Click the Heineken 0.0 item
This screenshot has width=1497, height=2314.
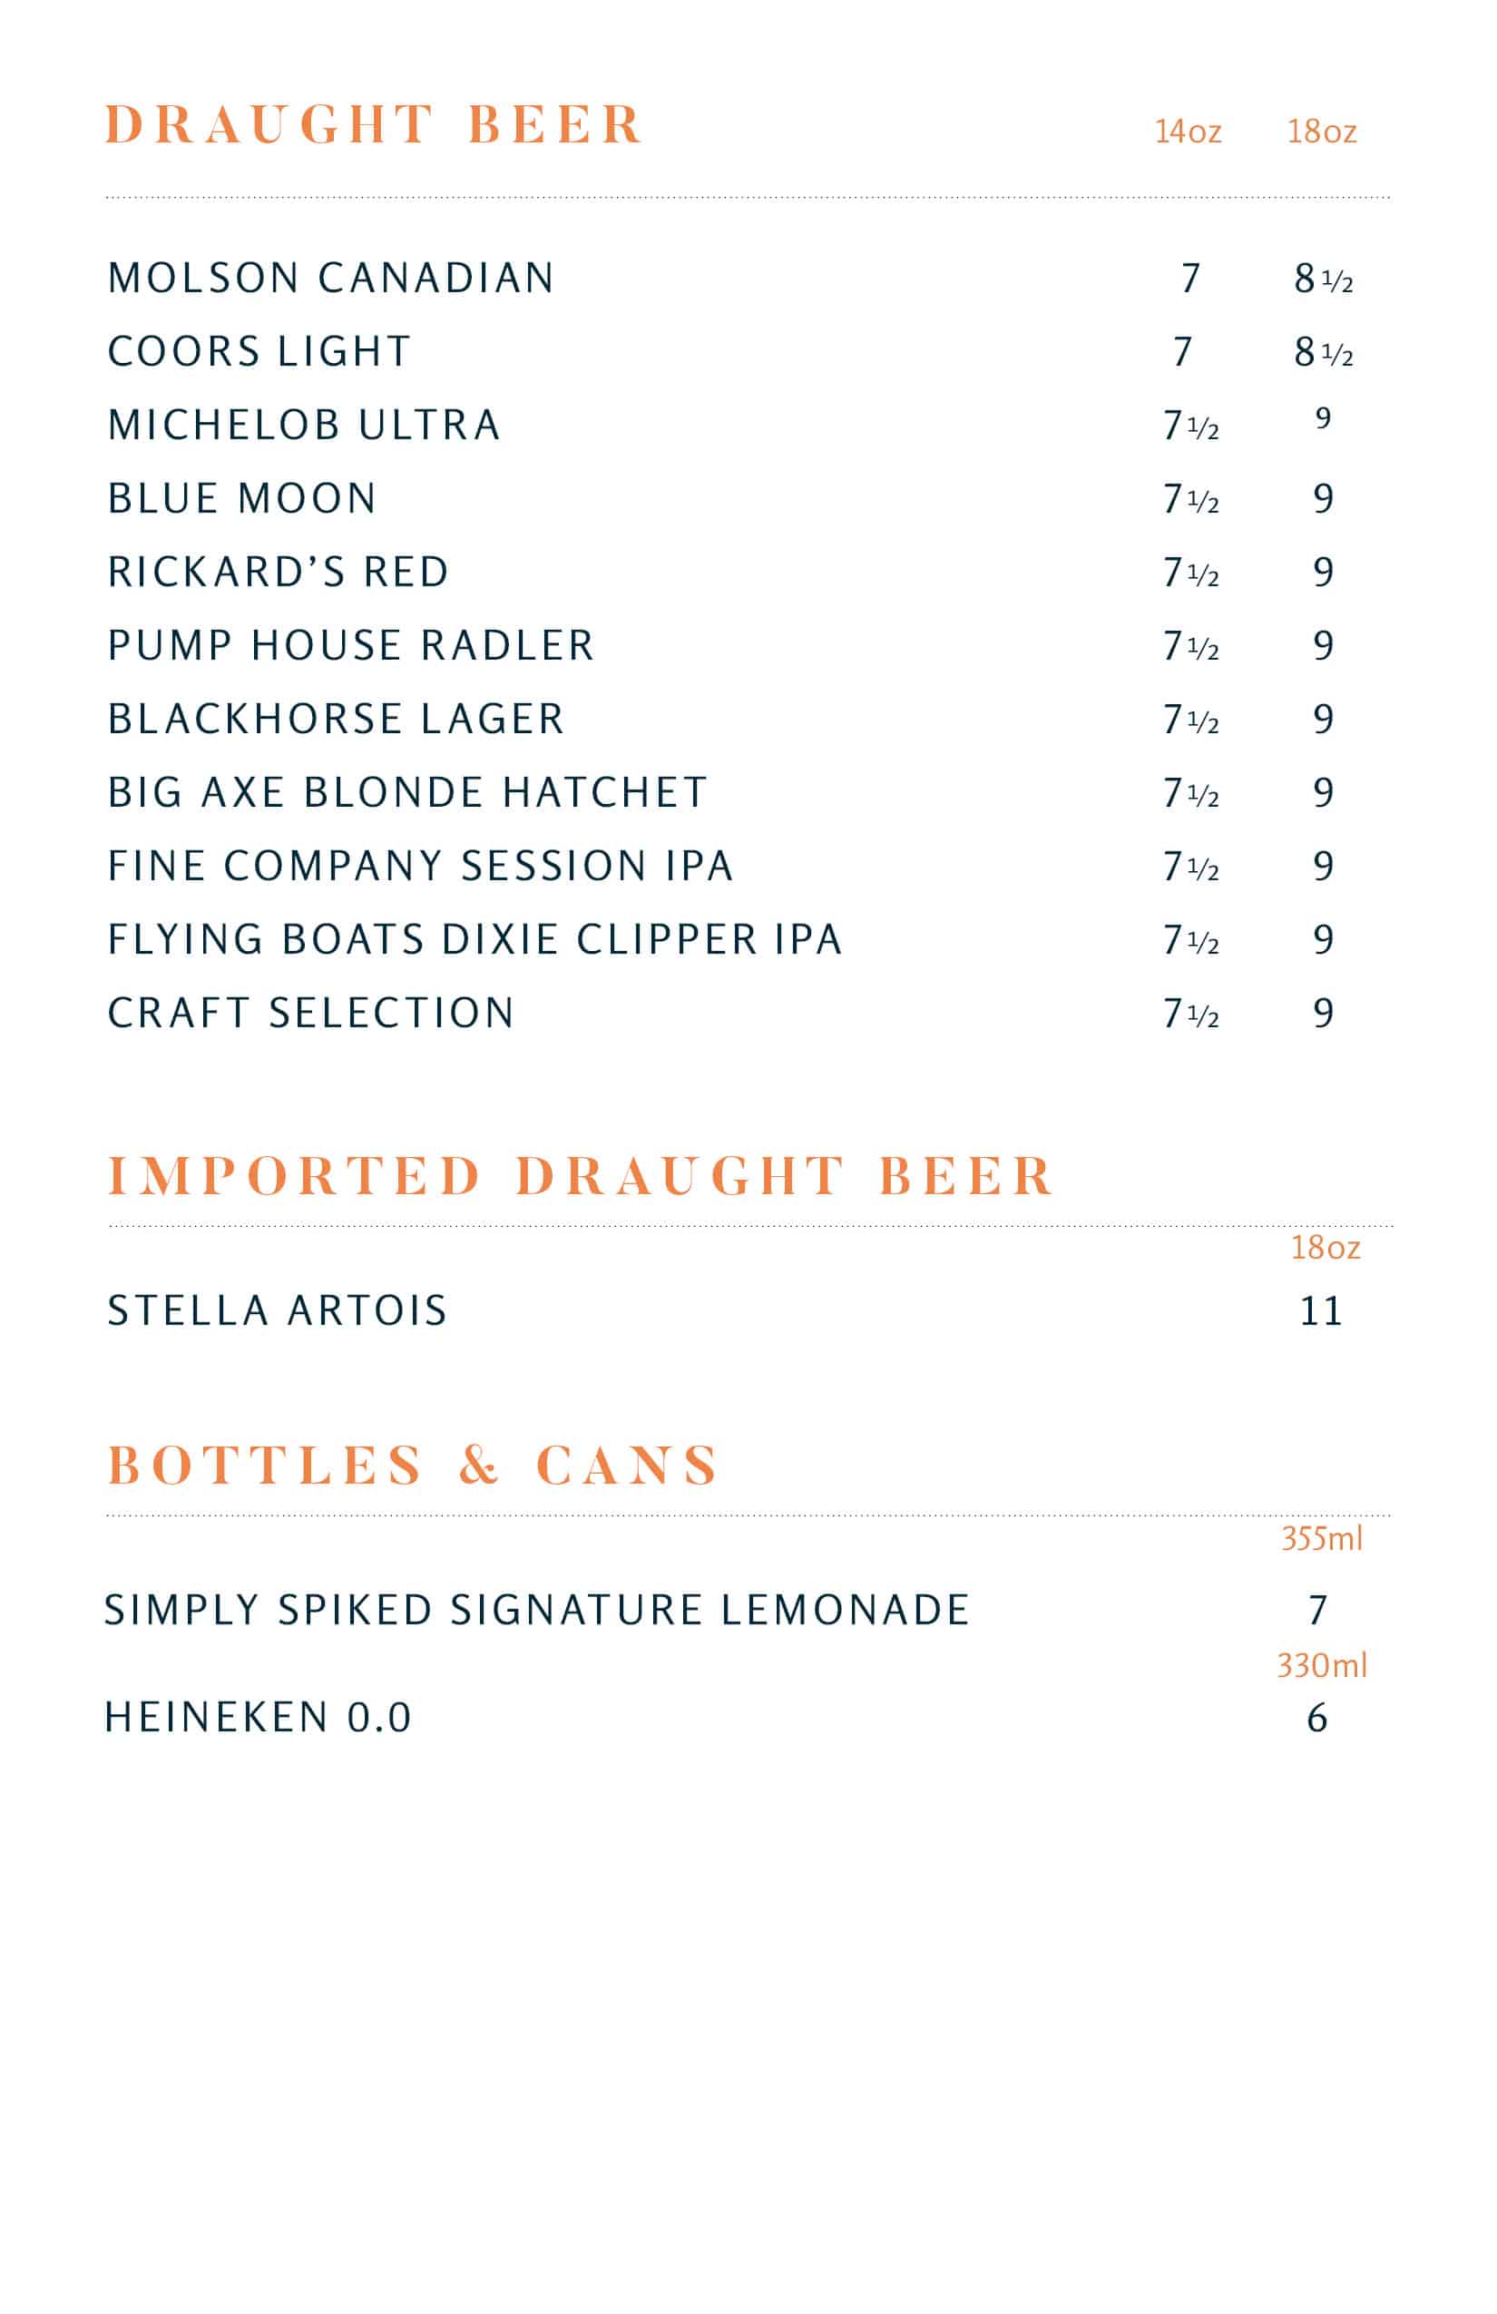259,1717
